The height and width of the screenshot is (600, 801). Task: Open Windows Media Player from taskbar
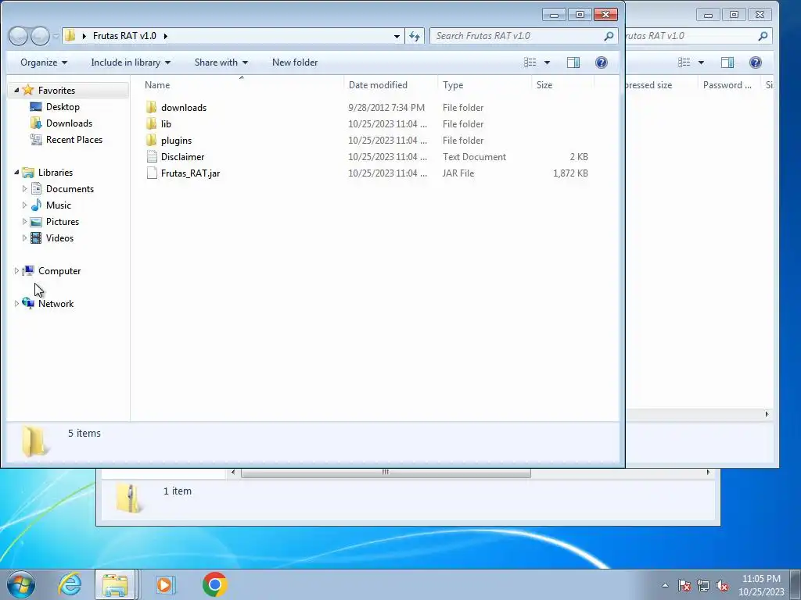click(x=164, y=584)
